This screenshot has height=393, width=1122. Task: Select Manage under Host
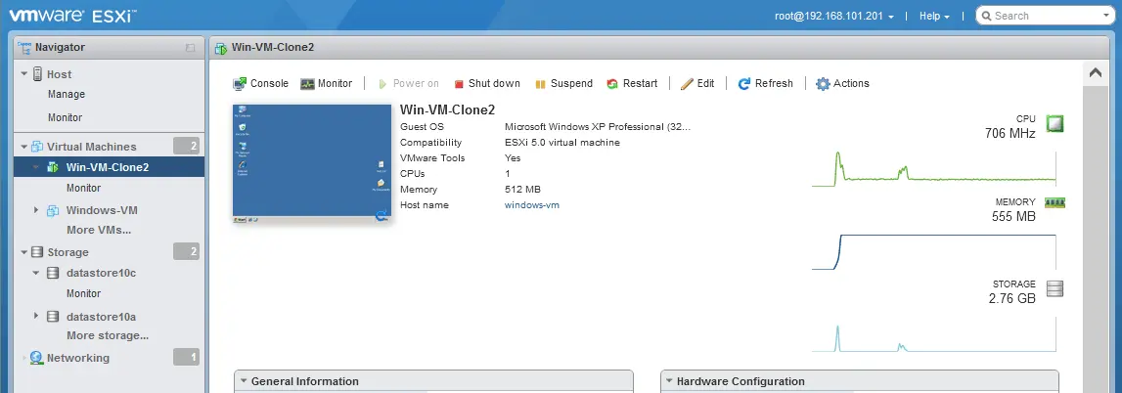click(x=67, y=94)
